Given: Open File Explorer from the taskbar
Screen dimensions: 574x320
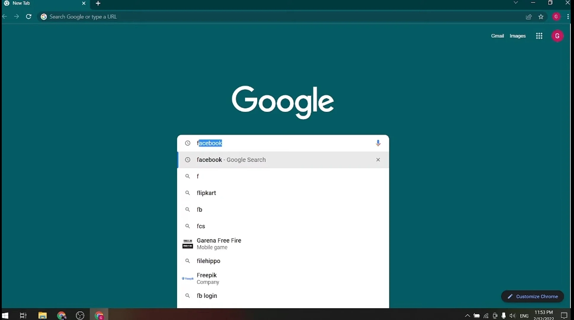Looking at the screenshot, I should pos(42,316).
